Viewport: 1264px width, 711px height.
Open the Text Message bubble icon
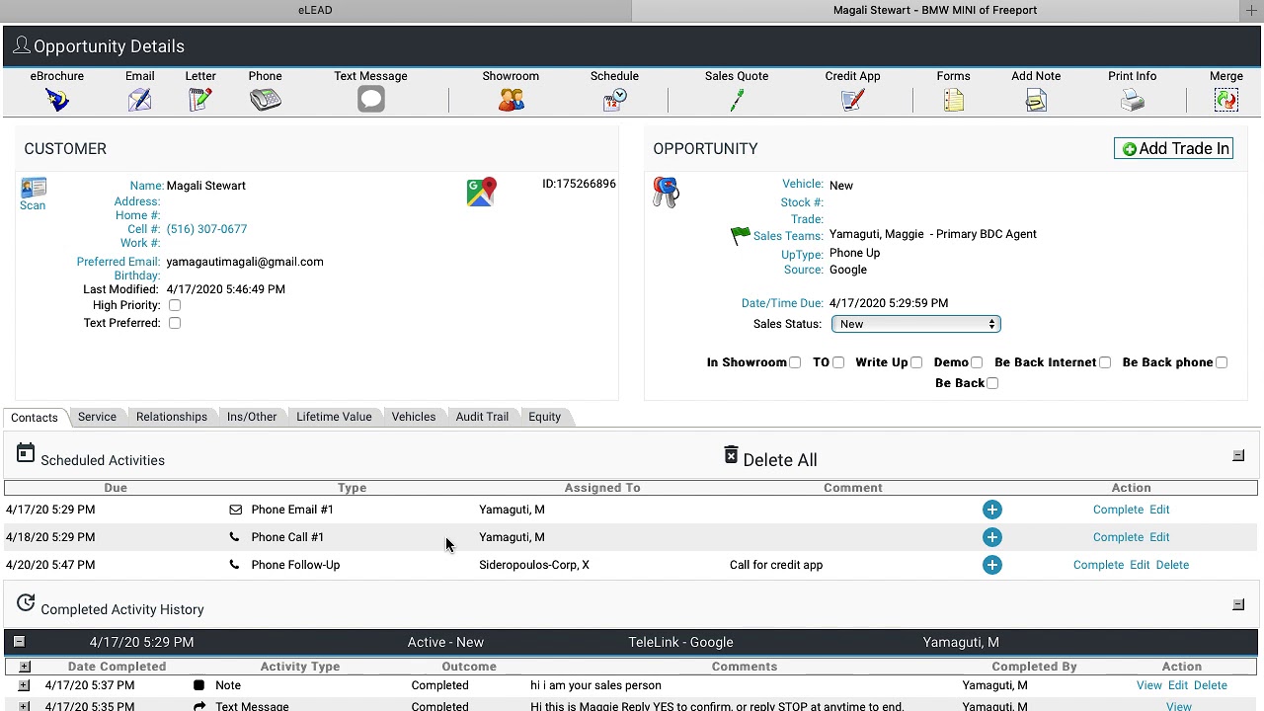coord(371,100)
